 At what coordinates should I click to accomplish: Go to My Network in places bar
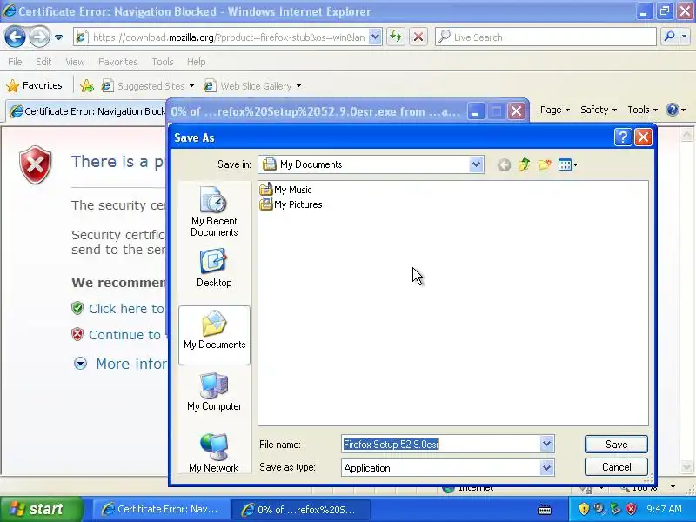[x=214, y=452]
